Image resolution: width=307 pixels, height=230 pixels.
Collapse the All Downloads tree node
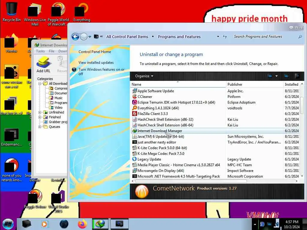tap(40, 84)
